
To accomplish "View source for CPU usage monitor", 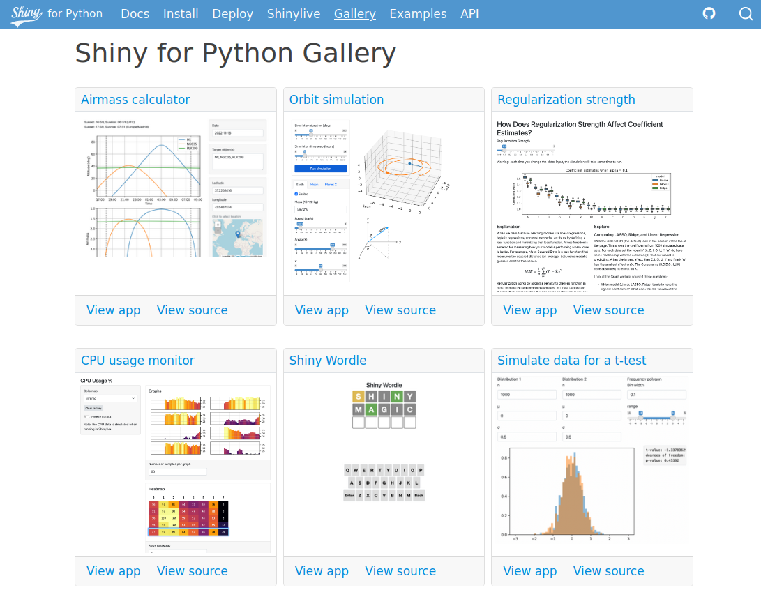I will click(x=193, y=571).
